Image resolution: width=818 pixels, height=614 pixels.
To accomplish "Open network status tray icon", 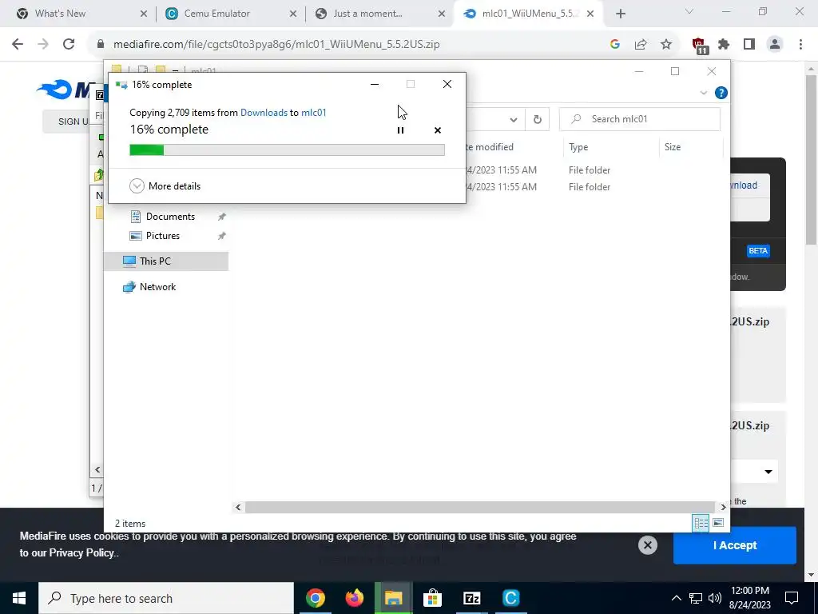I will [x=696, y=598].
